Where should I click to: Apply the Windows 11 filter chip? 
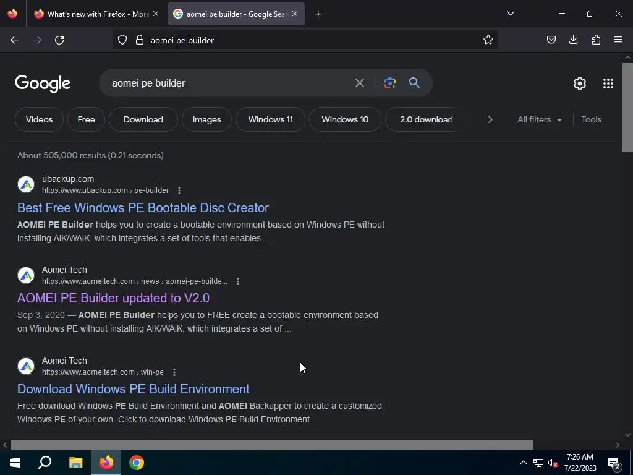coord(271,119)
